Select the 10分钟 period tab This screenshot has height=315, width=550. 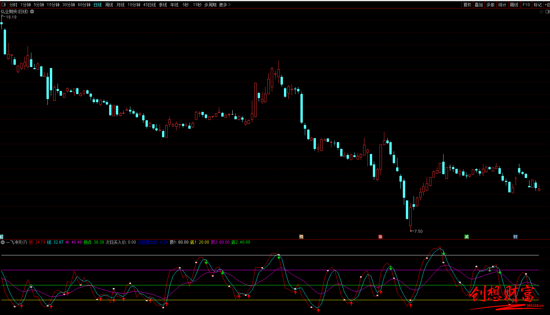coord(134,5)
